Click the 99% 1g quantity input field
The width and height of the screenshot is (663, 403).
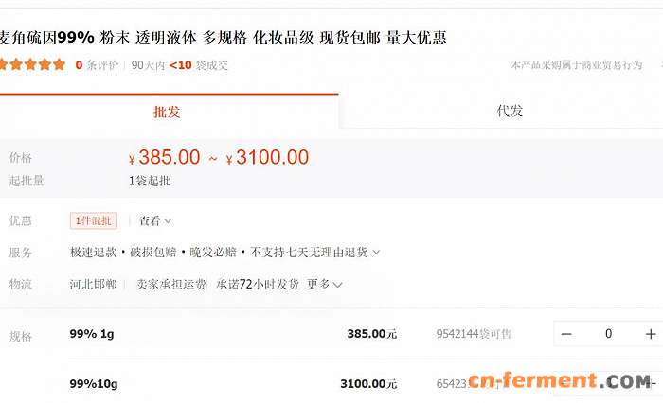[x=608, y=333]
